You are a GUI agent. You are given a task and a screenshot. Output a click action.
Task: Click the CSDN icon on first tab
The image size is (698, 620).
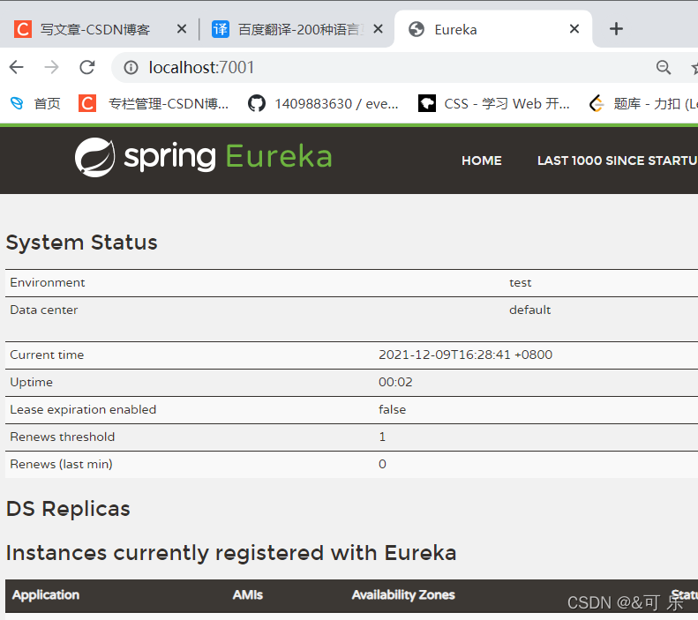tap(23, 29)
